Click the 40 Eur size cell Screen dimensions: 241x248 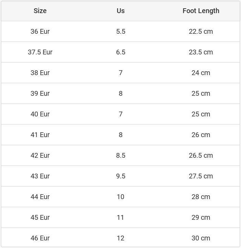tap(40, 114)
